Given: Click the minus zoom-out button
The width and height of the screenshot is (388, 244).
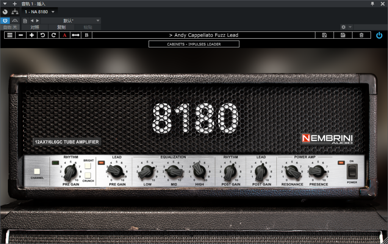Looking at the screenshot, I should (x=21, y=35).
